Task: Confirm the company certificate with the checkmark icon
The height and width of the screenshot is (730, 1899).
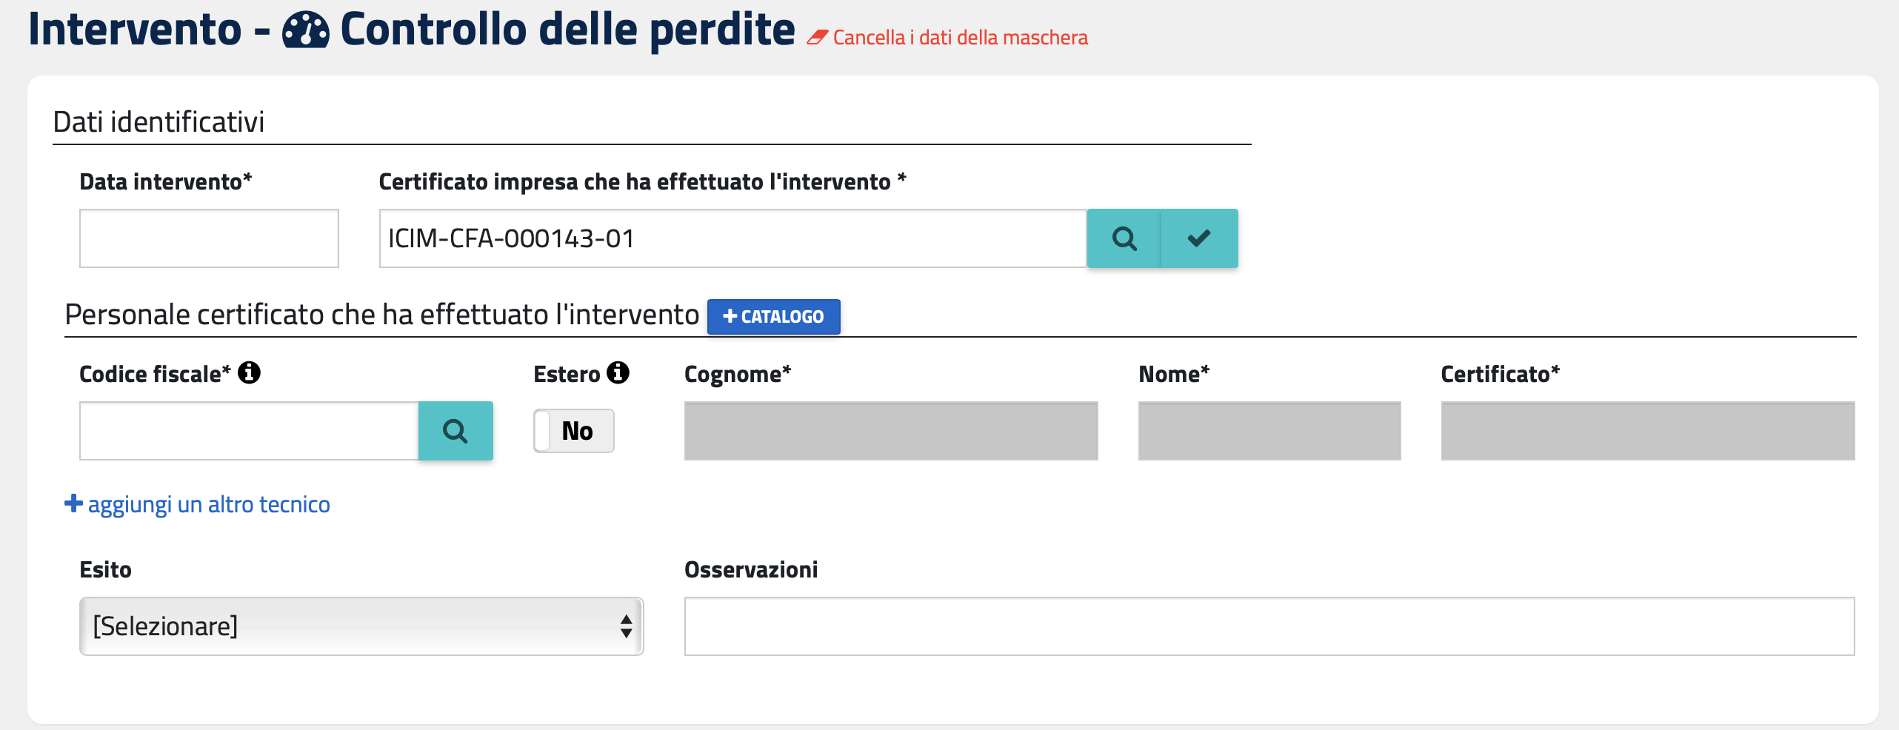Action: [x=1198, y=238]
